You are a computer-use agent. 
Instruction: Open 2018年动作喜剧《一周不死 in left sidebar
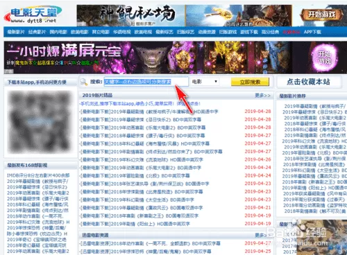35,216
